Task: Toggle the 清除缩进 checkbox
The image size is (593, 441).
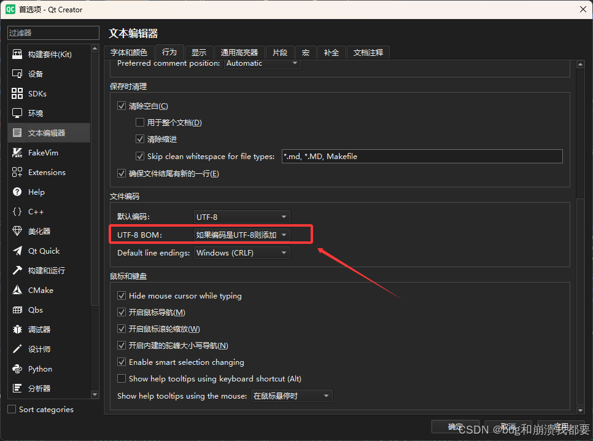Action: pos(140,139)
